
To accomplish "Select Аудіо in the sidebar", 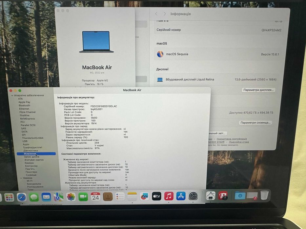I will tap(26, 144).
